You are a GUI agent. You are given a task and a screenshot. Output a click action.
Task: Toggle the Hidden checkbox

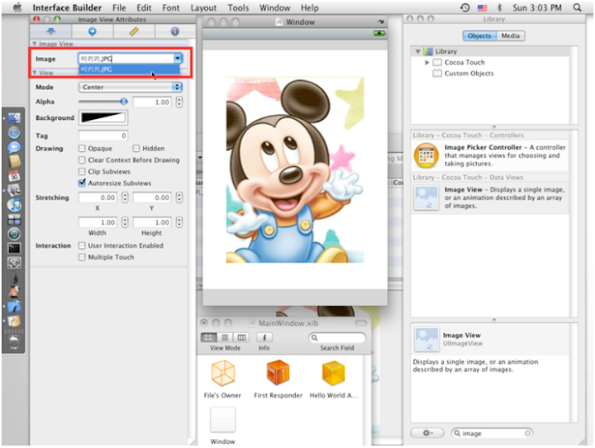tap(136, 149)
